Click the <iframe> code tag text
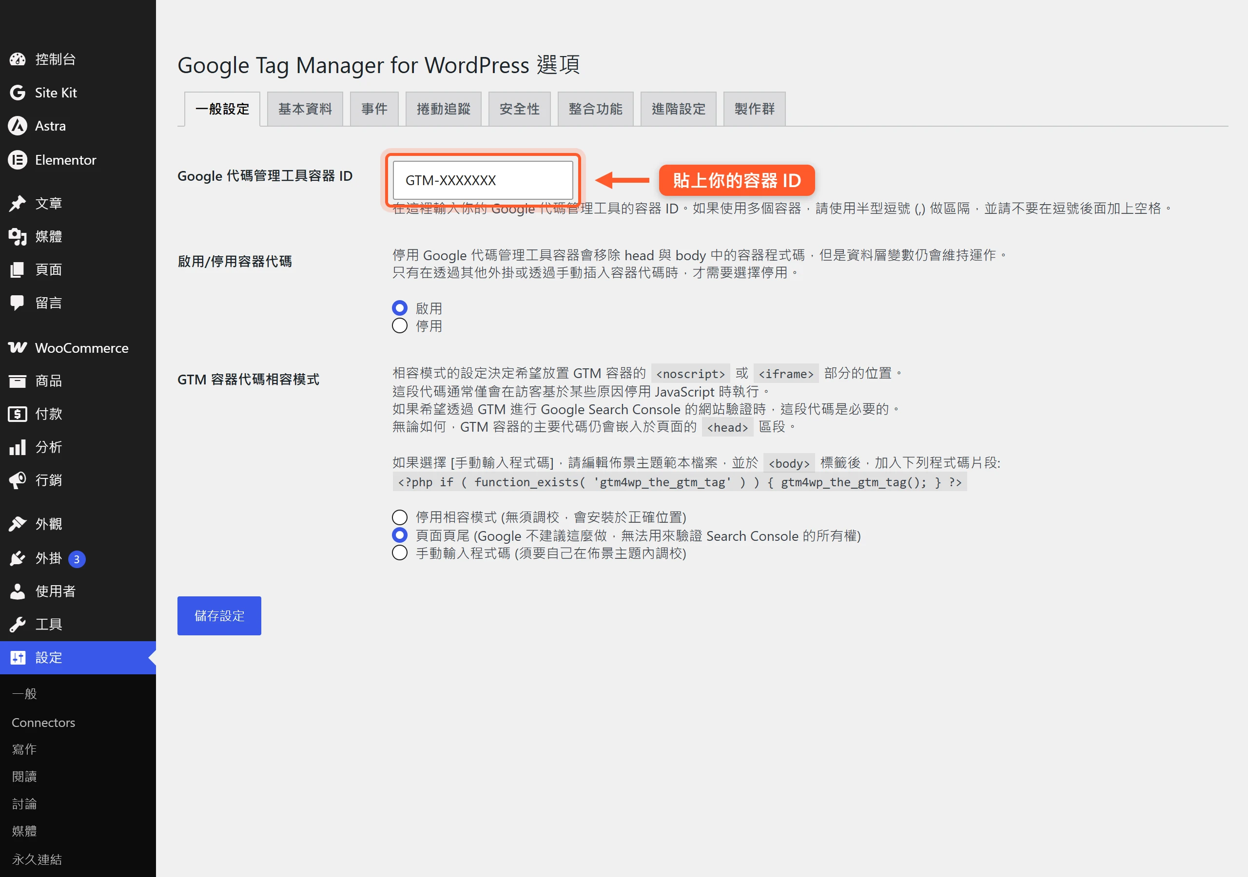Screen dimensions: 1248x877 click(786, 374)
